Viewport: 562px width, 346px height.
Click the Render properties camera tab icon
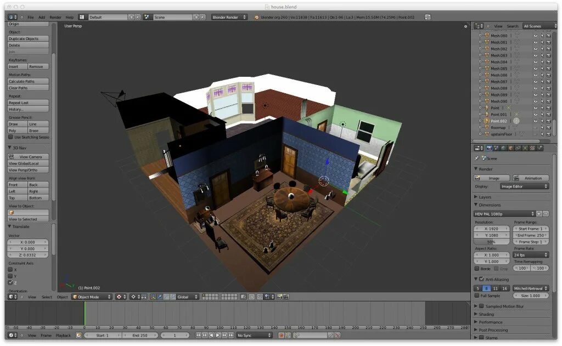pos(489,148)
